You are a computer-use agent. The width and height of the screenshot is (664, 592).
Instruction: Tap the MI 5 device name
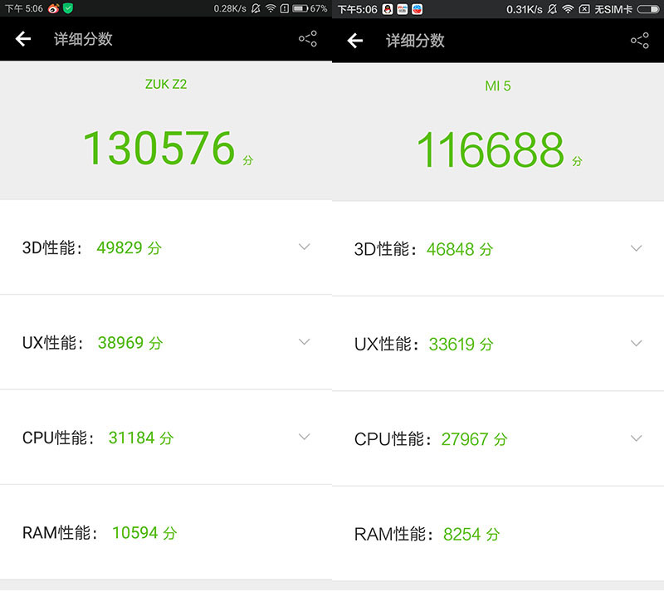pyautogui.click(x=498, y=86)
